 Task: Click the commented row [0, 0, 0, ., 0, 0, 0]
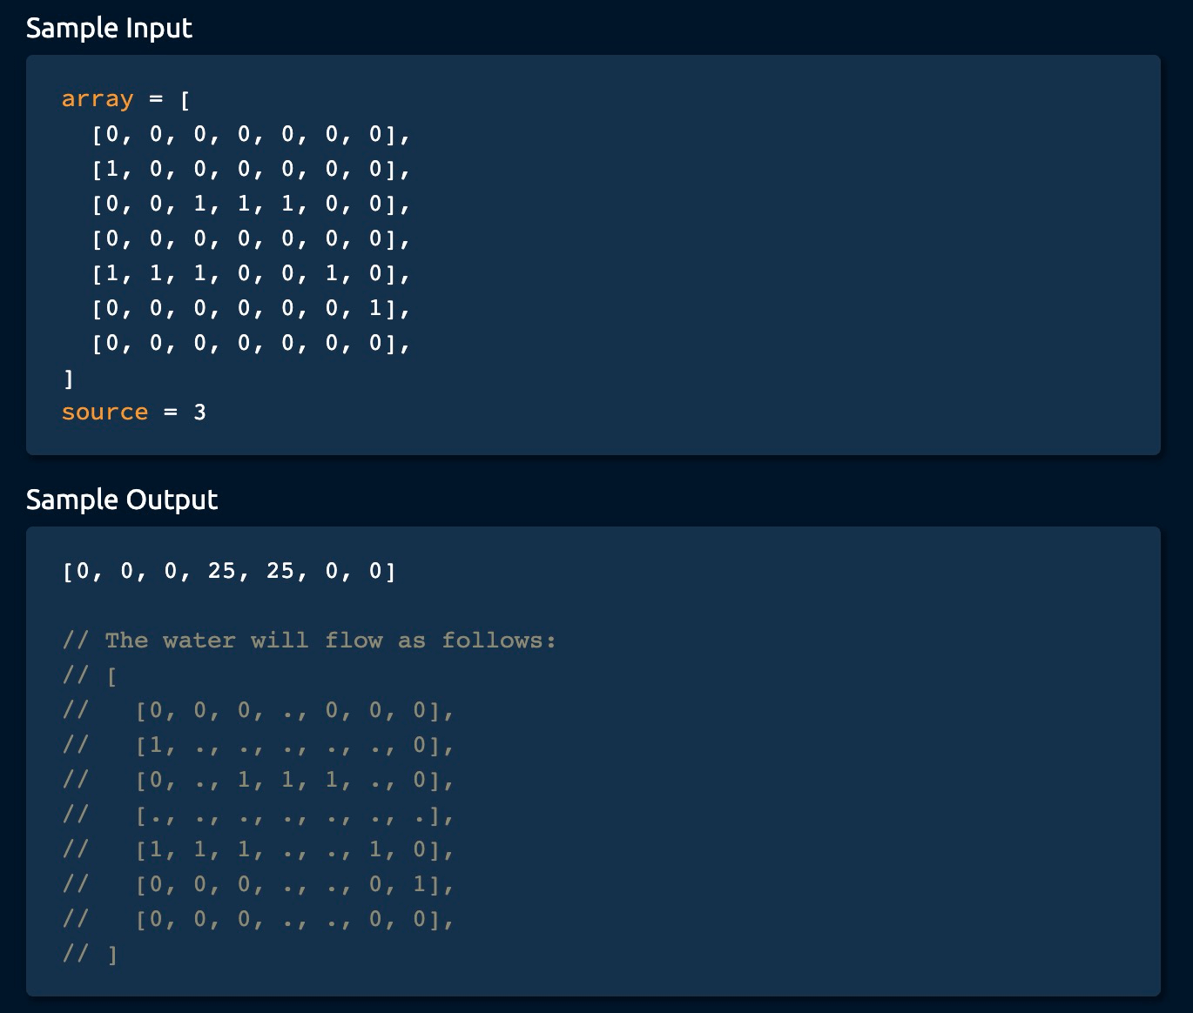coord(294,710)
